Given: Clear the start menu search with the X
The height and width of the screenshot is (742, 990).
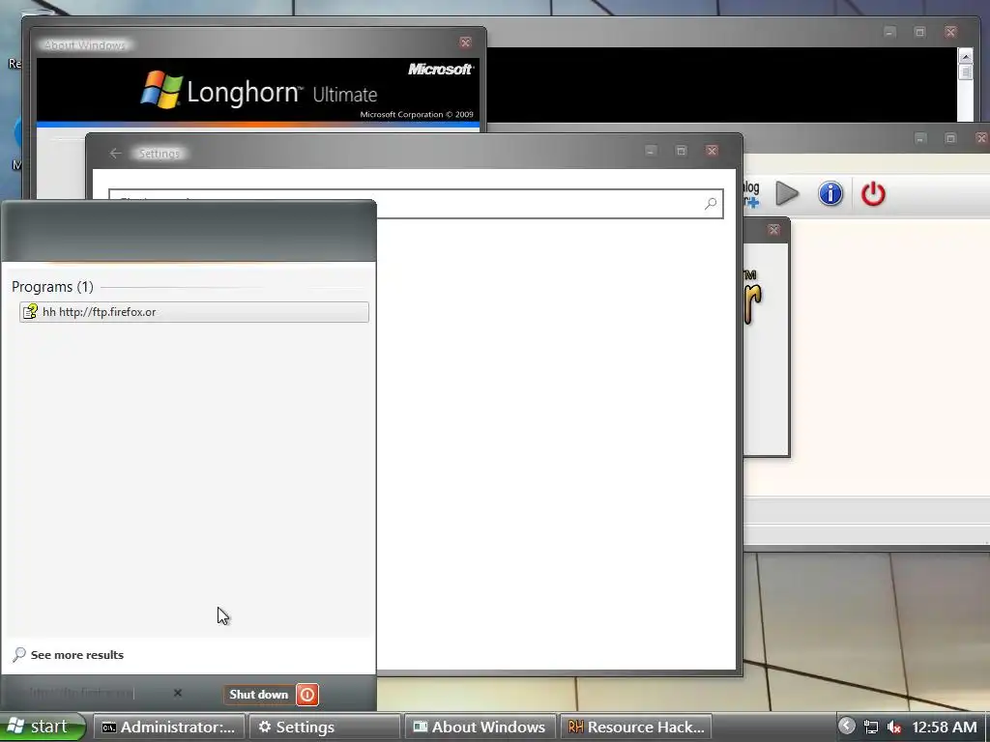Looking at the screenshot, I should [178, 693].
